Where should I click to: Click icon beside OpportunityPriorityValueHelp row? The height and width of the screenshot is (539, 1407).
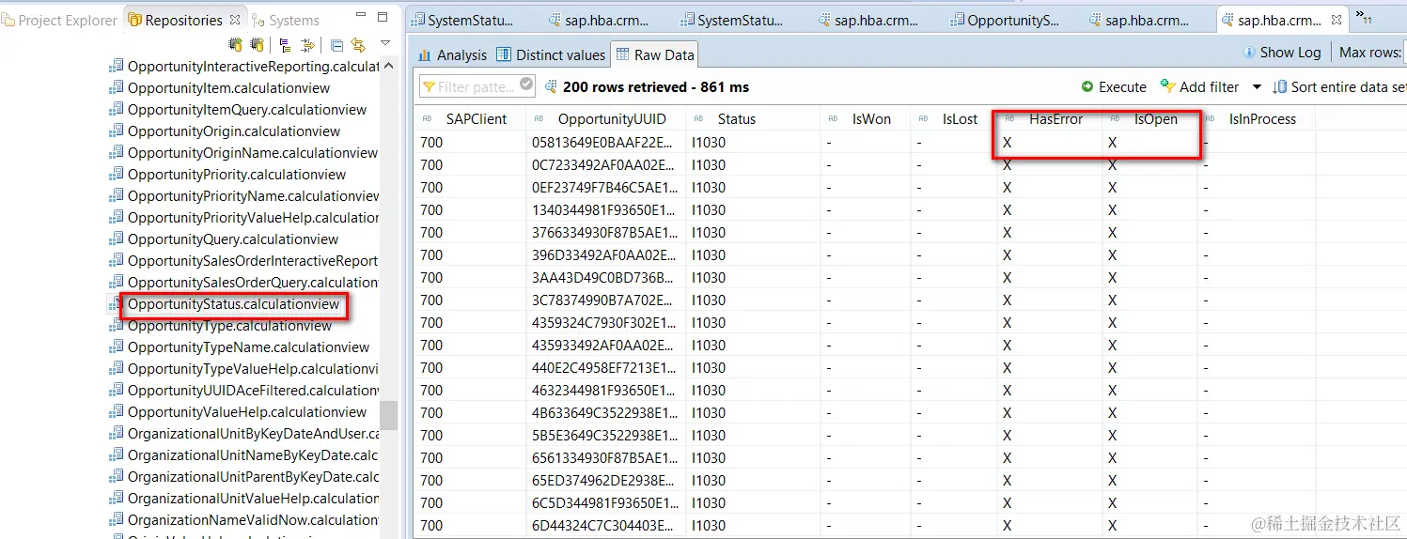[117, 217]
